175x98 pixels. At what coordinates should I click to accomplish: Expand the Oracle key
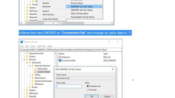[x=24, y=57]
